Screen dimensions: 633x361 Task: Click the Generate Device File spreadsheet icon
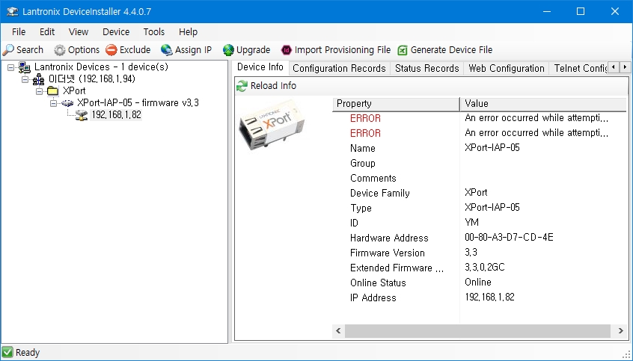pos(403,50)
